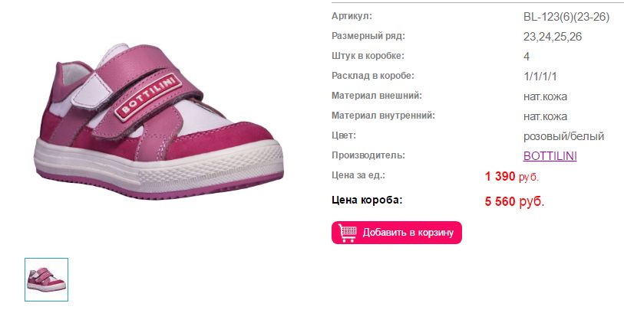
Task: Click the unit price 1 390 руб.
Action: pos(511,177)
